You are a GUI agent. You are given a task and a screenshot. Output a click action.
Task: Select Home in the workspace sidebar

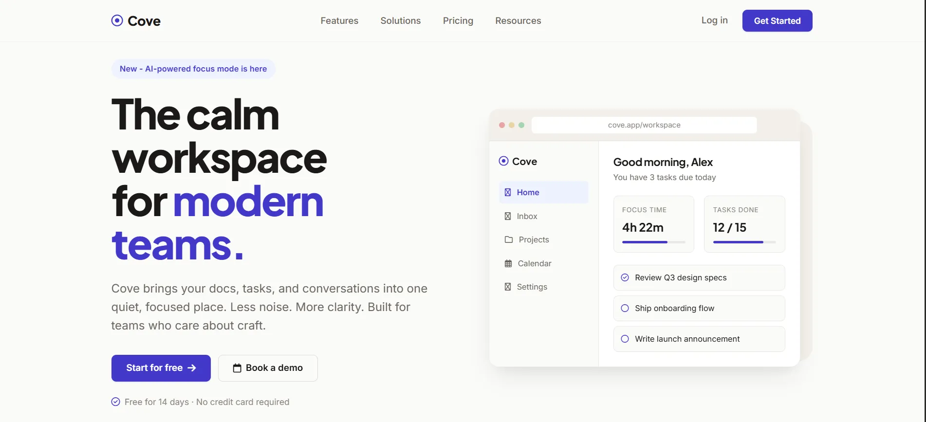click(544, 192)
